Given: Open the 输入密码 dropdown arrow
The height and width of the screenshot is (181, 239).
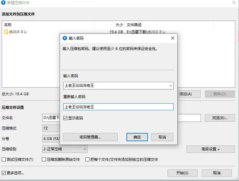Looking at the screenshot, I should coord(171,86).
